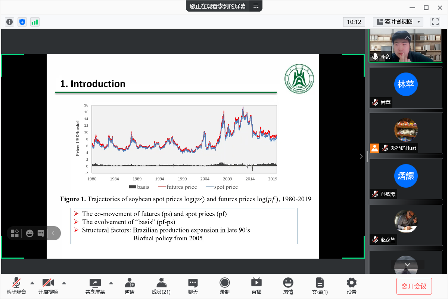
Task: Open the Members (21) list
Action: coord(161,286)
